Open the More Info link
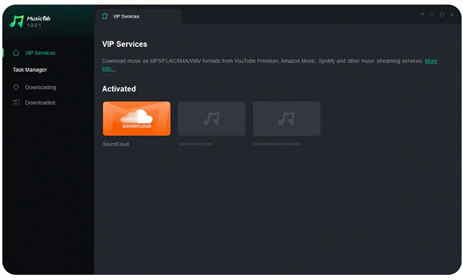The width and height of the screenshot is (463, 280). click(x=431, y=61)
